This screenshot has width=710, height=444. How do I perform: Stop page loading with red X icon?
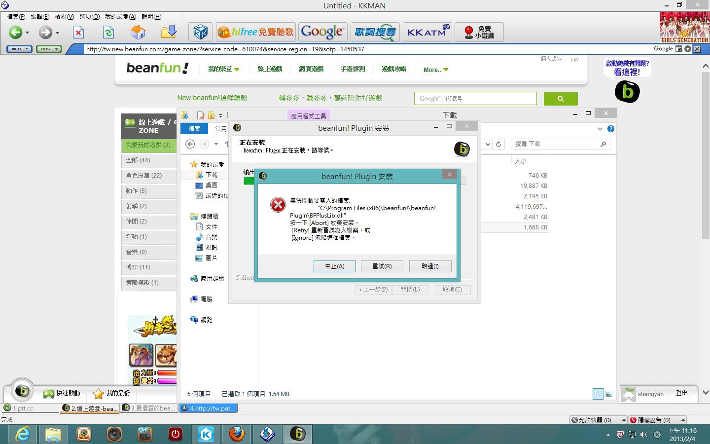(78, 33)
